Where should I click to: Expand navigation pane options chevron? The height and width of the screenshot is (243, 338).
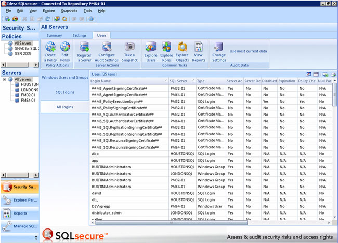pos(36,237)
